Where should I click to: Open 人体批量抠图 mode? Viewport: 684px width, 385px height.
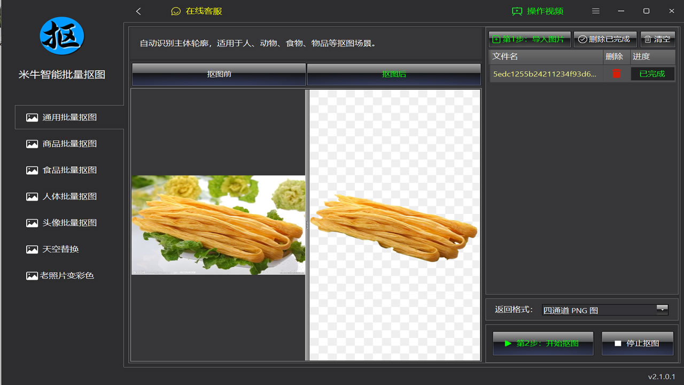click(x=69, y=196)
